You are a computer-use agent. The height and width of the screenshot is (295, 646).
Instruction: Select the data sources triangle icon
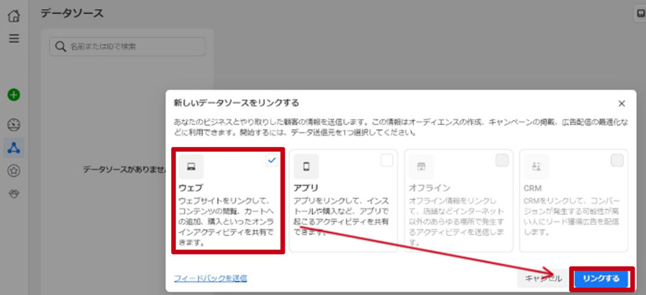tap(14, 147)
